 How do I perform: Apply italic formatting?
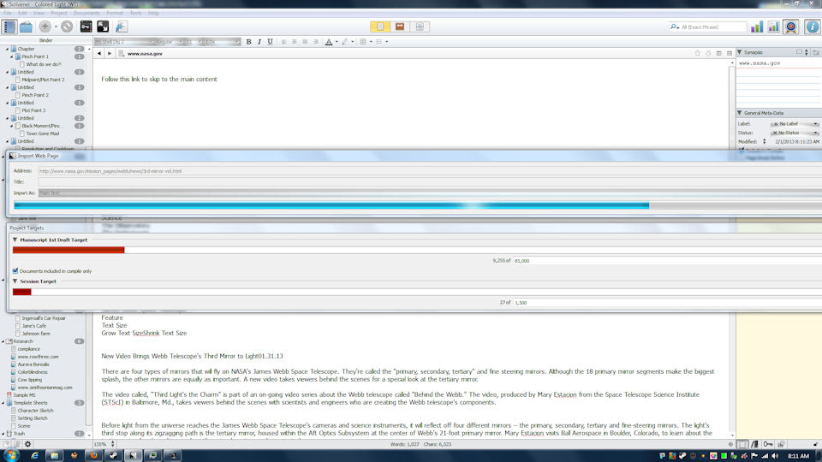(259, 42)
